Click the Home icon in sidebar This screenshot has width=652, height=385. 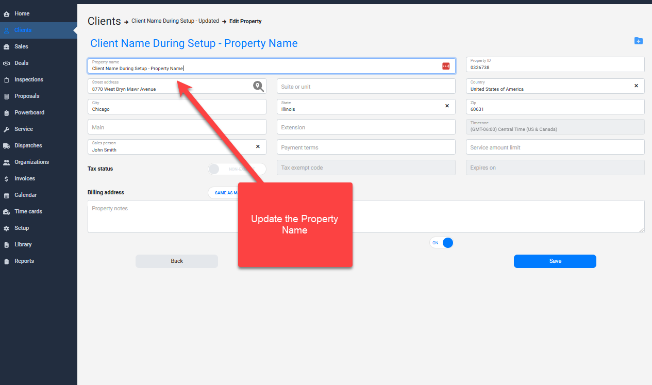[x=7, y=14]
